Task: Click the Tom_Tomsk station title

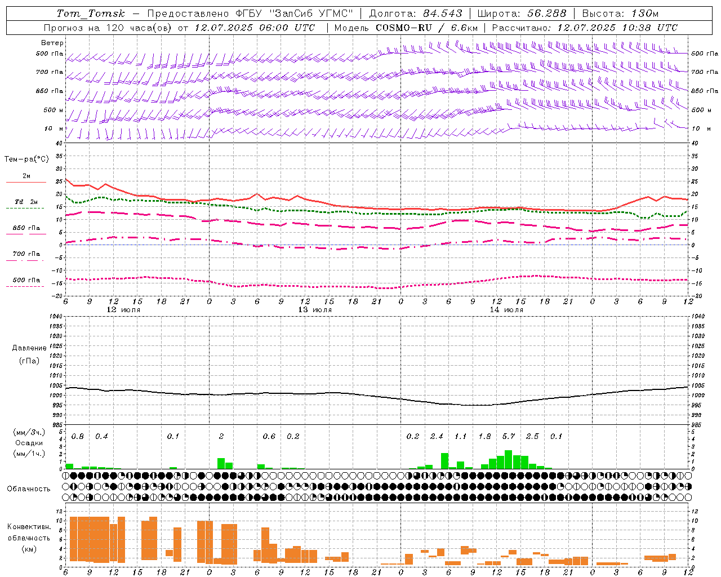Action: 91,14
